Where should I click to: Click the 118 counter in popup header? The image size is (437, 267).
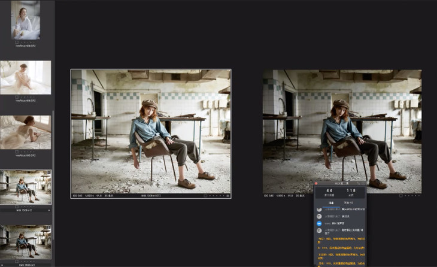point(351,192)
